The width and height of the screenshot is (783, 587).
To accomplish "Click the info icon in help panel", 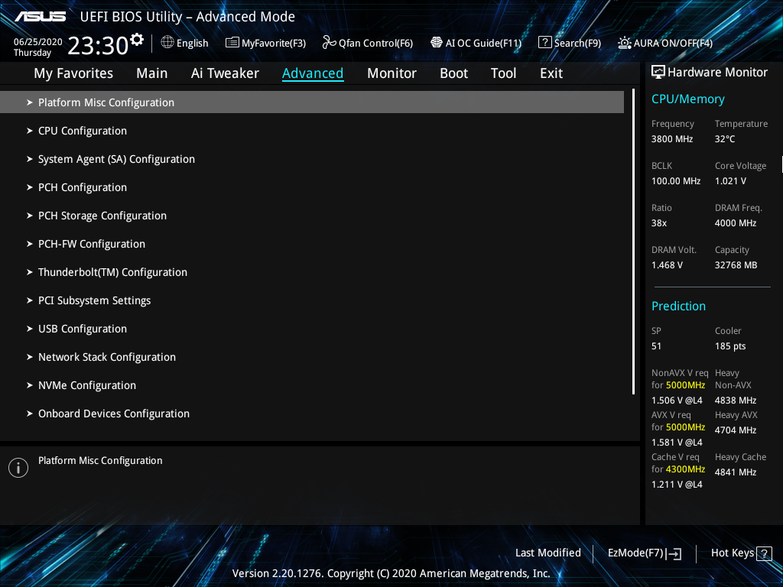I will [x=18, y=468].
